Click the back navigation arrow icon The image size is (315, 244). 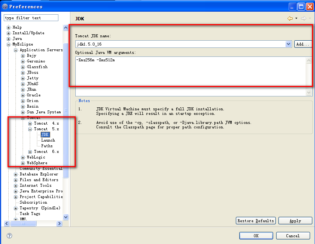click(290, 18)
